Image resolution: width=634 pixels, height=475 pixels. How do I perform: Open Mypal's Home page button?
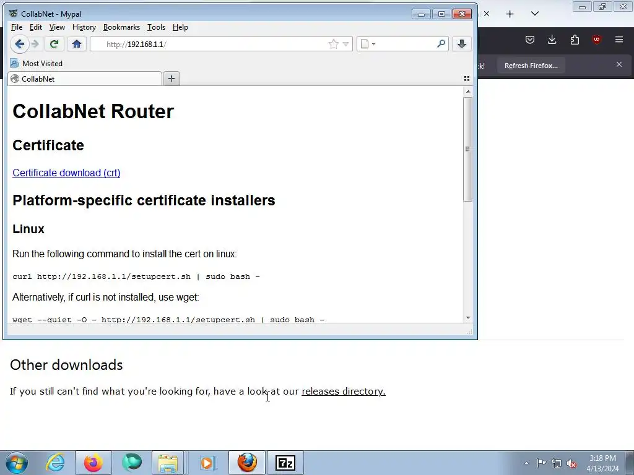click(76, 44)
